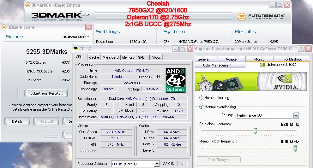Click the Resolution value 1280 x 1024
Viewport: 313px width, 168px height.
coord(139,42)
